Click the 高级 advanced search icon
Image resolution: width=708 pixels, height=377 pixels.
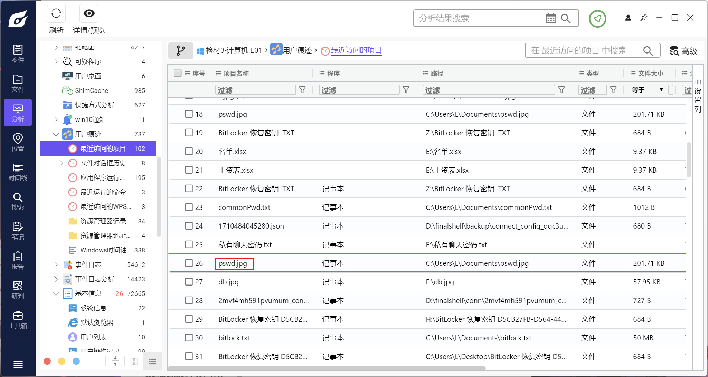(674, 51)
